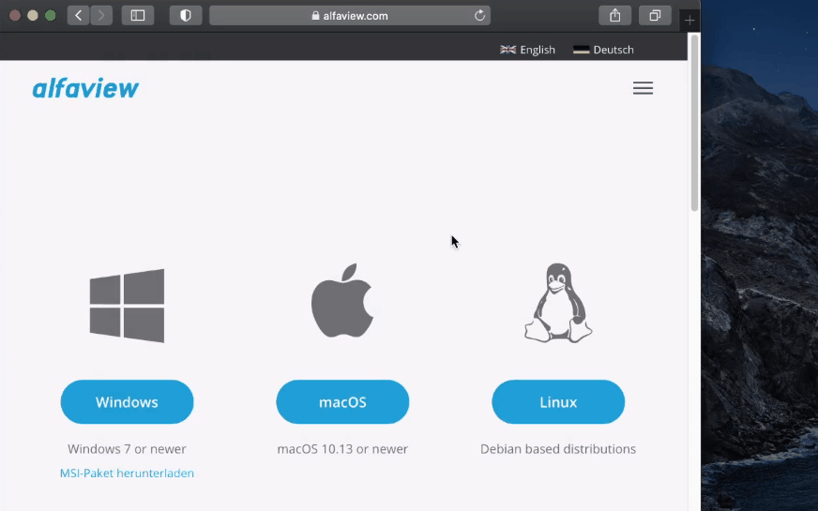Reload the page in address bar
Image resolution: width=818 pixels, height=511 pixels.
pos(479,15)
